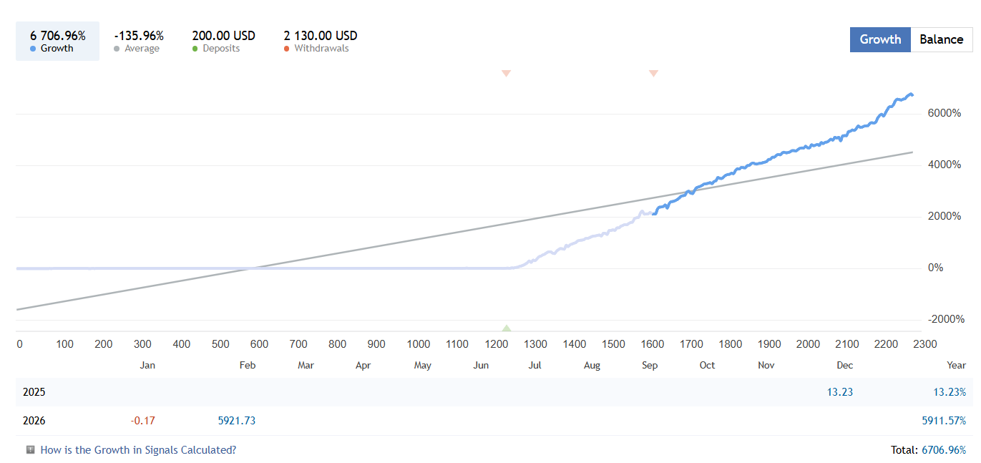Click the withdrawal triangle marker above September

click(x=653, y=73)
